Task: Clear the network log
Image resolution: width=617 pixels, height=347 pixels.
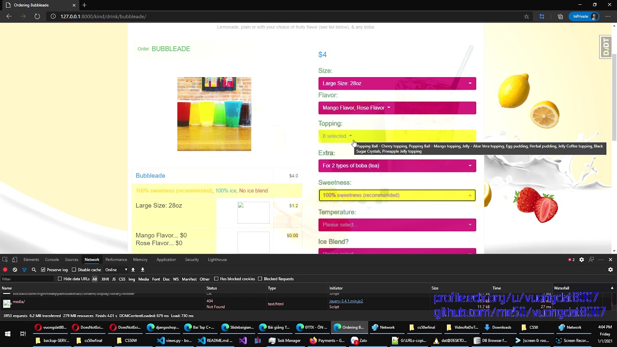Action: click(x=15, y=269)
